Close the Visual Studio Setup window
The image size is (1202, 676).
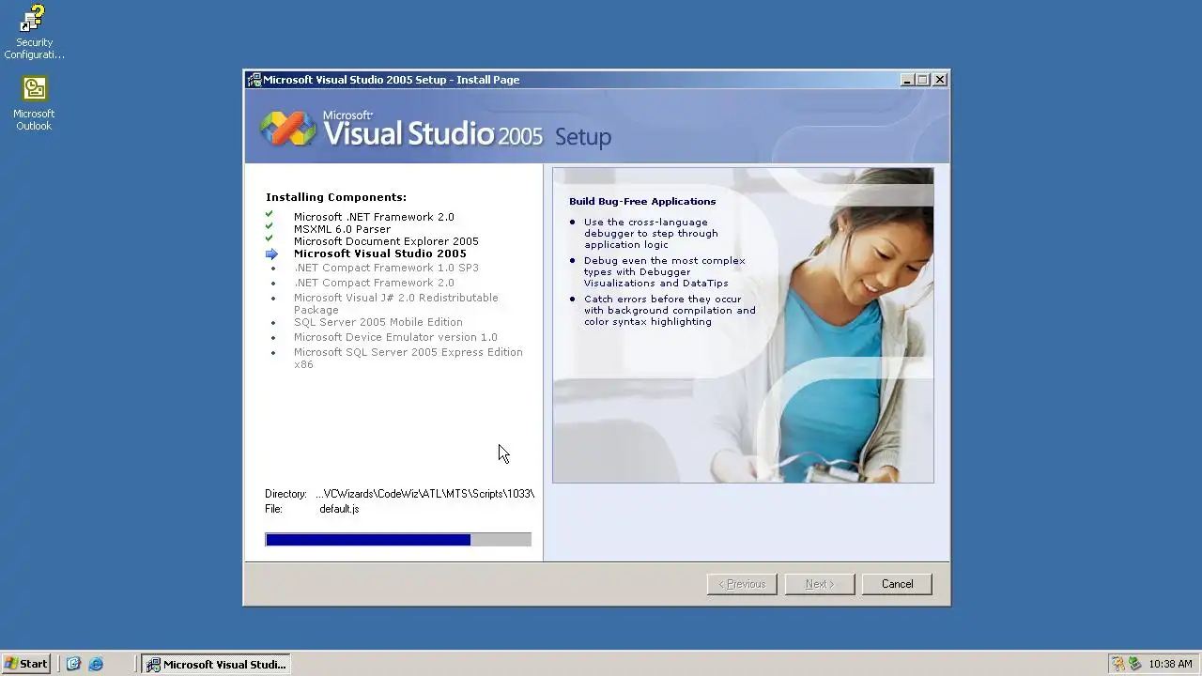940,80
